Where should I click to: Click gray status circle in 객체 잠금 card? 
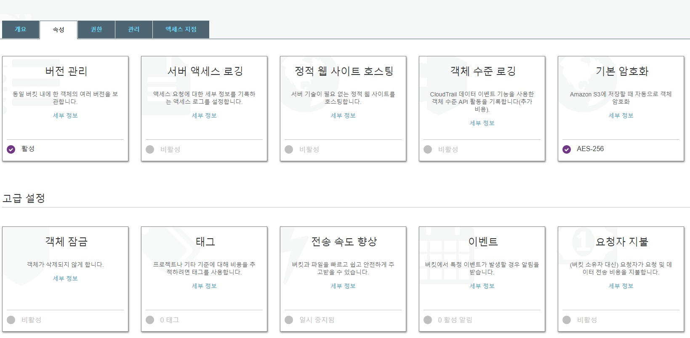11,320
